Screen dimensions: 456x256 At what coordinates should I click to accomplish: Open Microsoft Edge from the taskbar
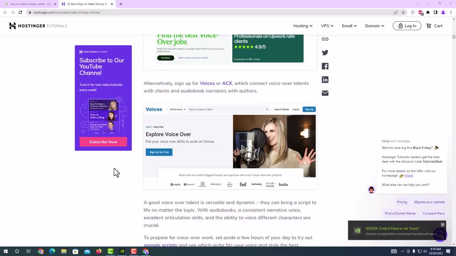(x=52, y=251)
